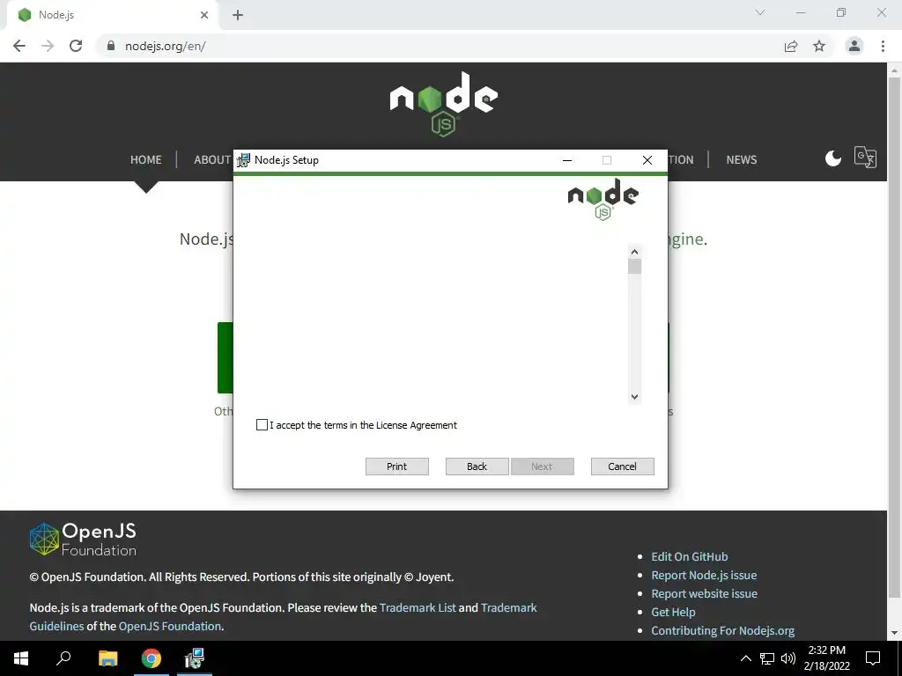The height and width of the screenshot is (676, 902).
Task: Go back in Chrome
Action: click(19, 46)
